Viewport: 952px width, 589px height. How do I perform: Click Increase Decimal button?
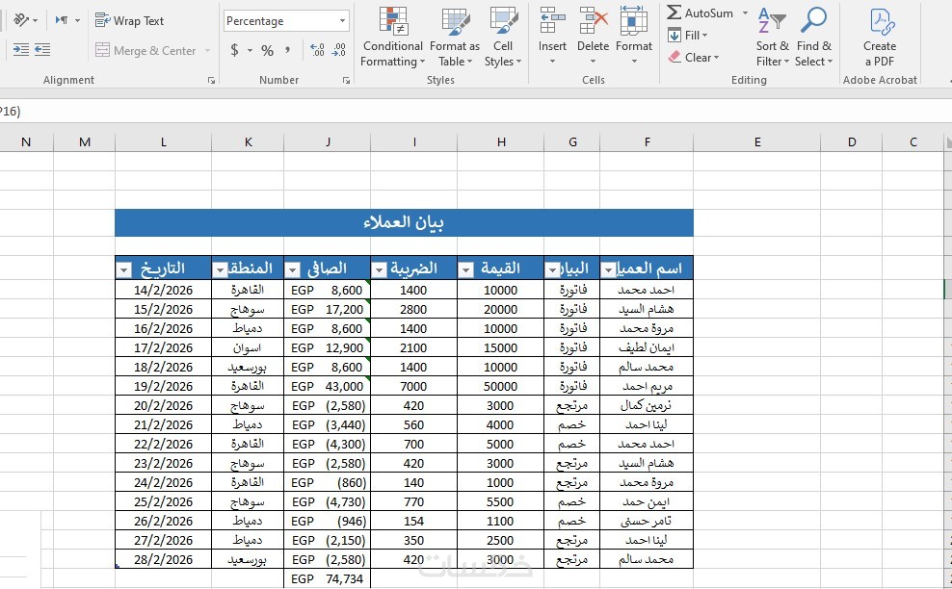tap(317, 50)
